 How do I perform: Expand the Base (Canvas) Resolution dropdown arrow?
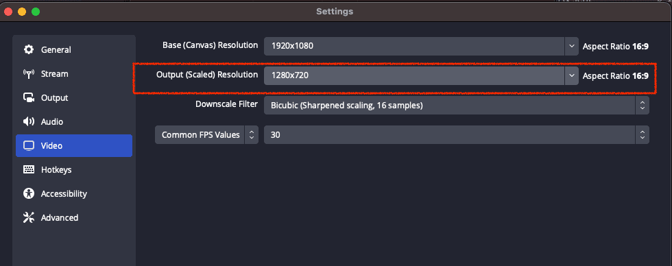click(x=571, y=46)
